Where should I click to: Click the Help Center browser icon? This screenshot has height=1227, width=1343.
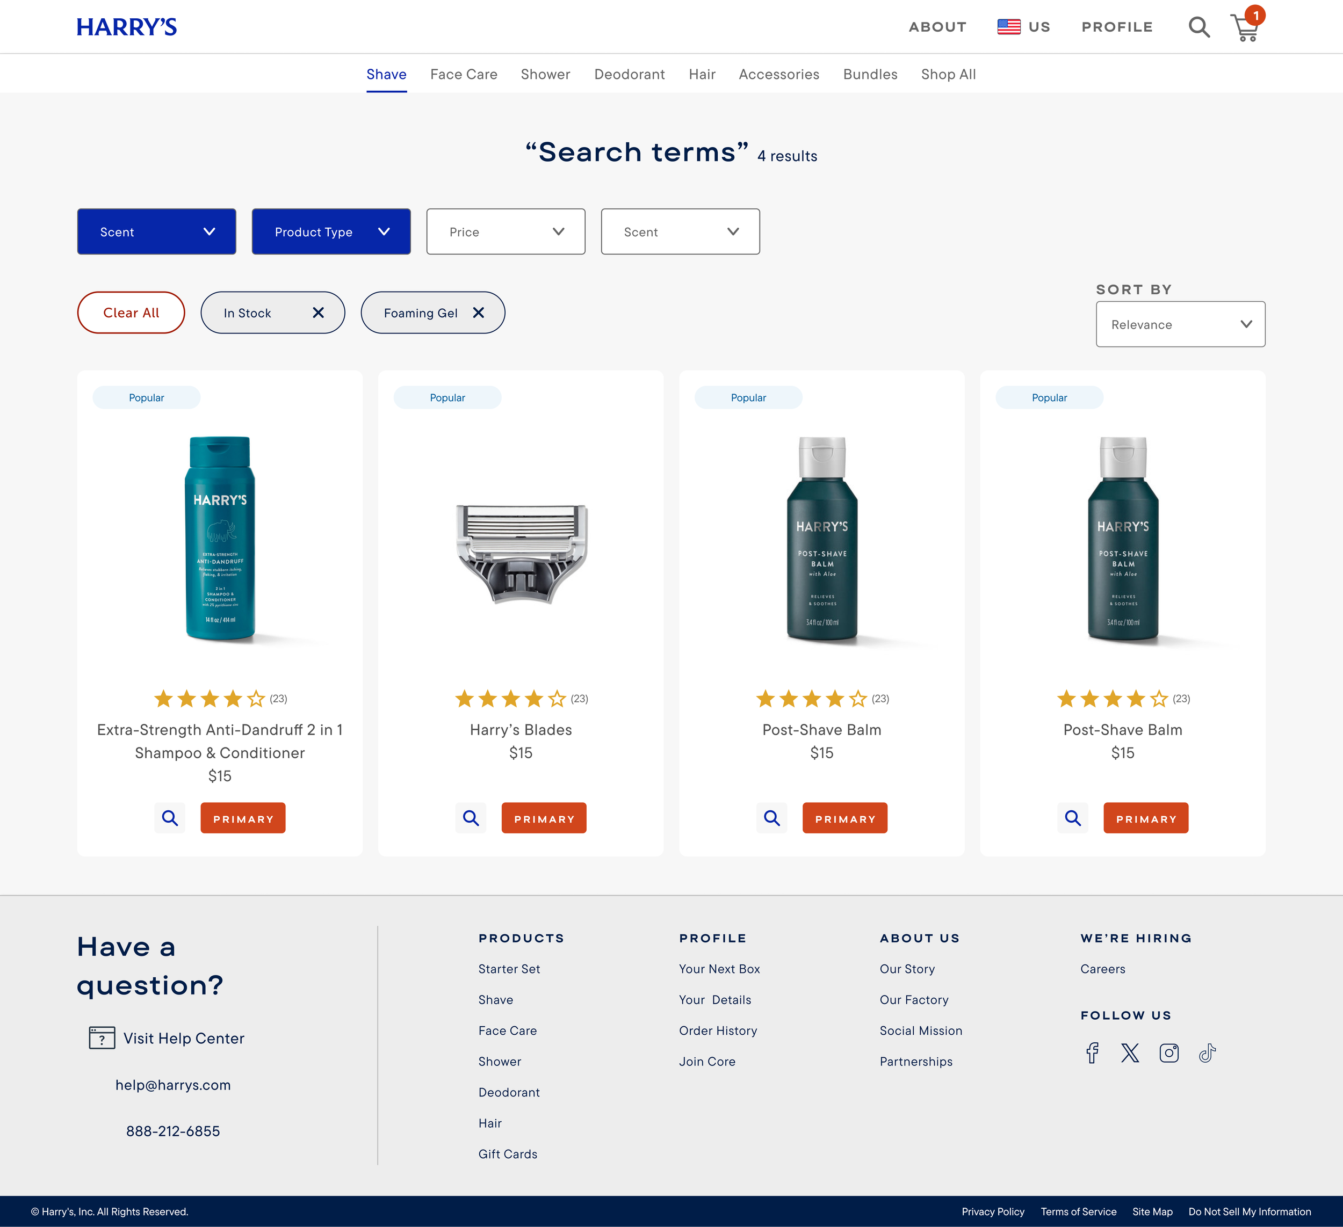[x=102, y=1038]
